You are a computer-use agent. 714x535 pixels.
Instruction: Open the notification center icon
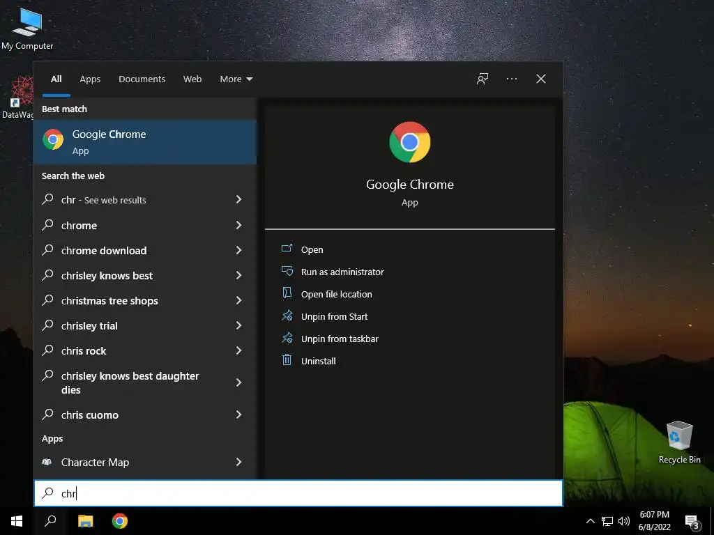click(692, 522)
